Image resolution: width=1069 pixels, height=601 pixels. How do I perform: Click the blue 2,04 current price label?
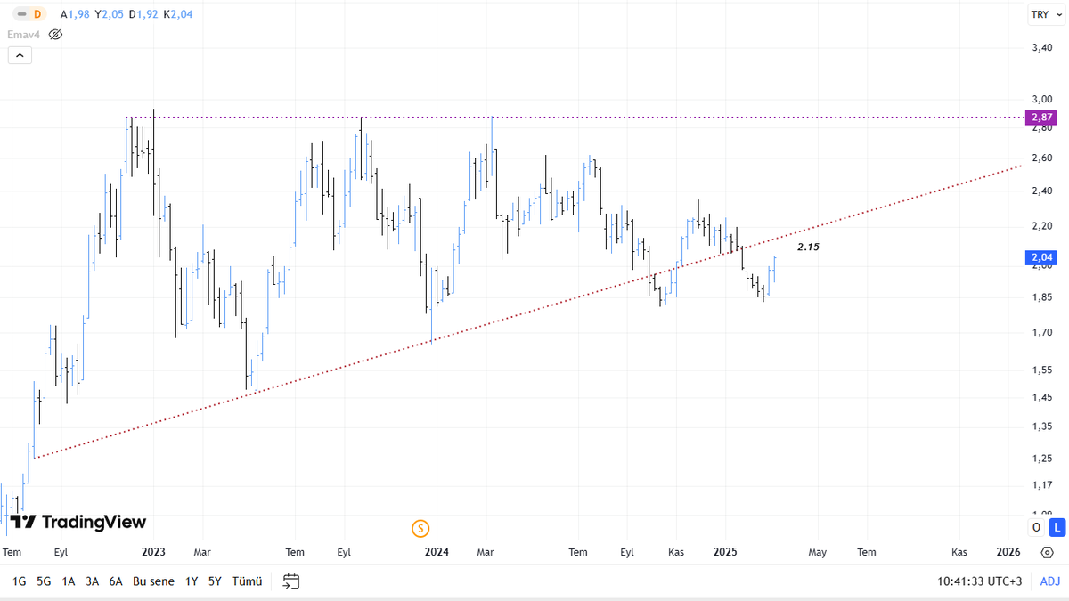click(1043, 258)
